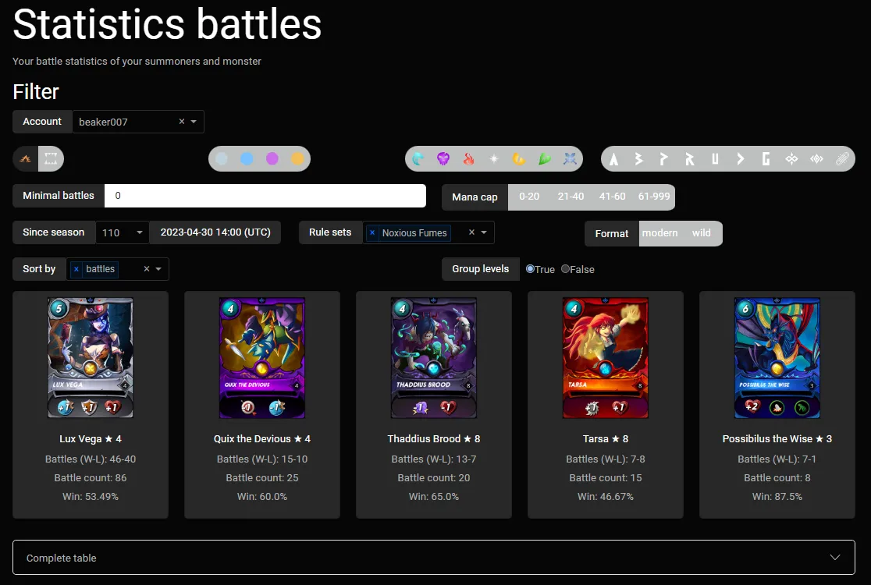Select the Untamed edition 'U' rune icon
This screenshot has width=871, height=585.
click(715, 159)
